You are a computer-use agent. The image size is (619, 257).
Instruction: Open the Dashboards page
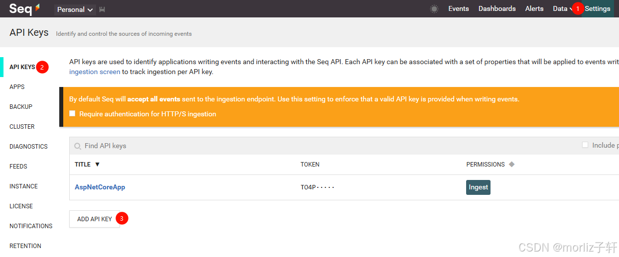(x=497, y=9)
